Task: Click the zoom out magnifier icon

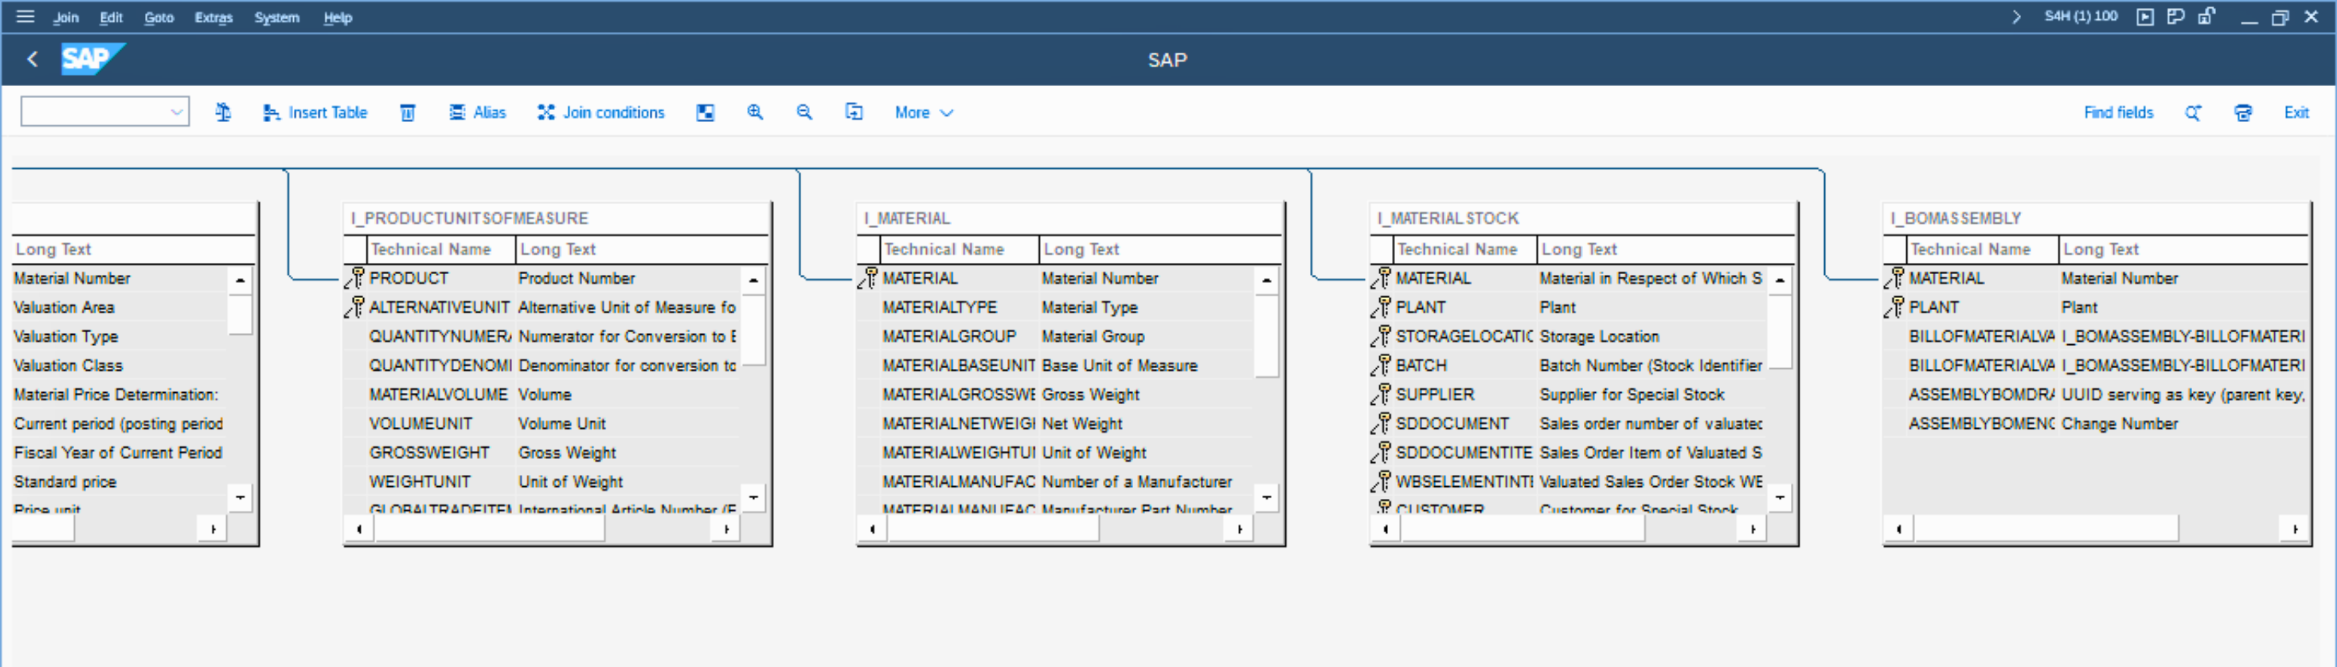Action: (x=804, y=112)
